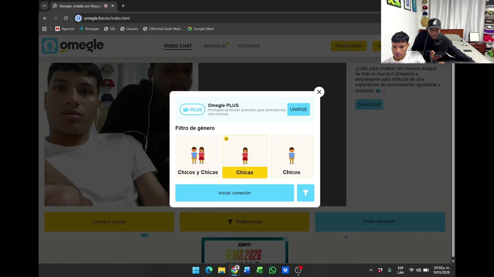Click the background Chicos y Chicas yellow button
494x277 pixels.
(109, 222)
